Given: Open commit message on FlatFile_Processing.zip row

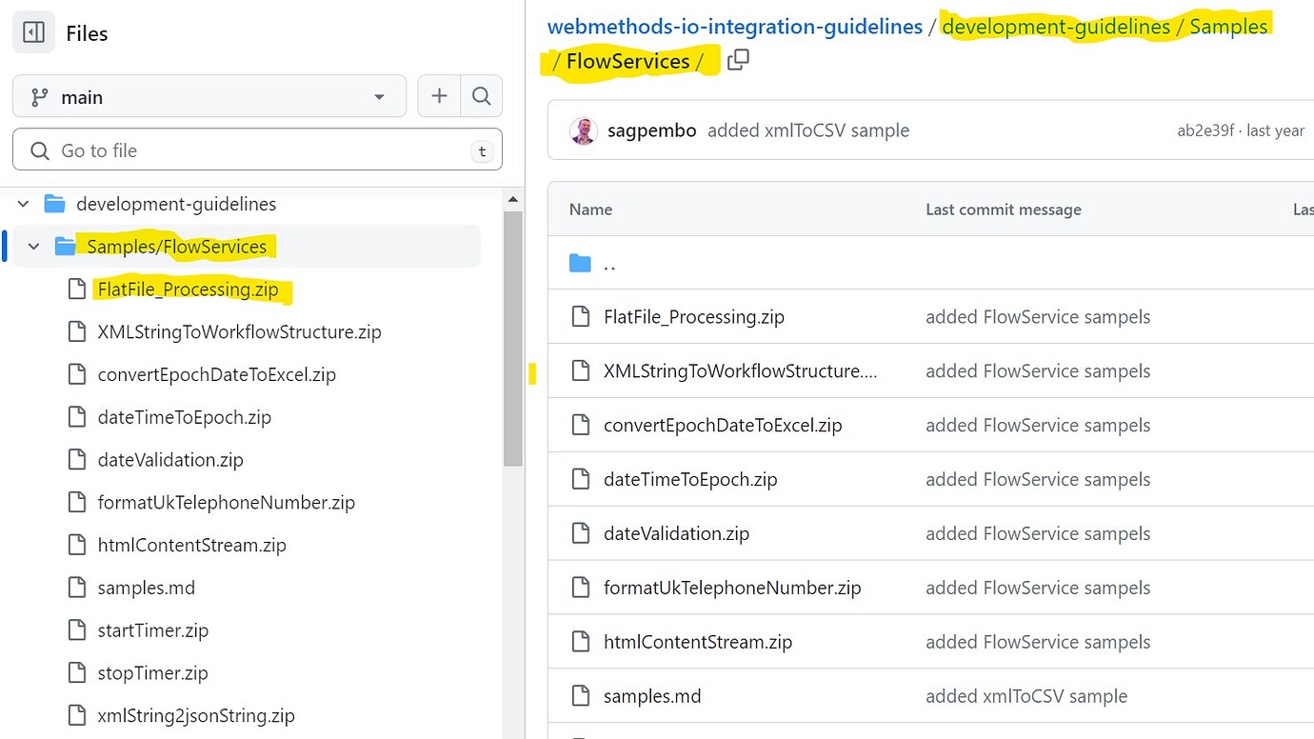Looking at the screenshot, I should pos(1038,317).
